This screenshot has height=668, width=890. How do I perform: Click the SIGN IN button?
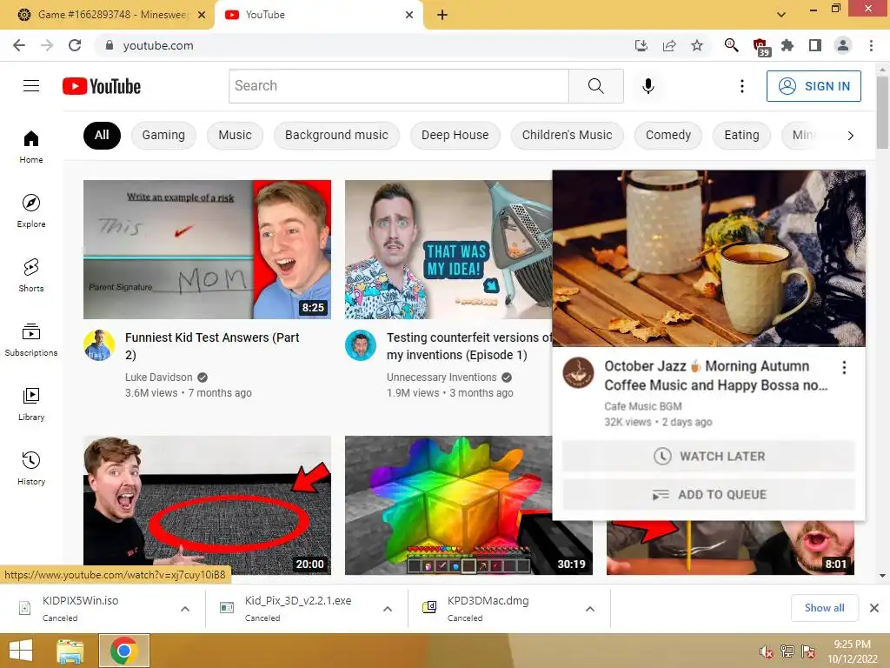click(814, 86)
